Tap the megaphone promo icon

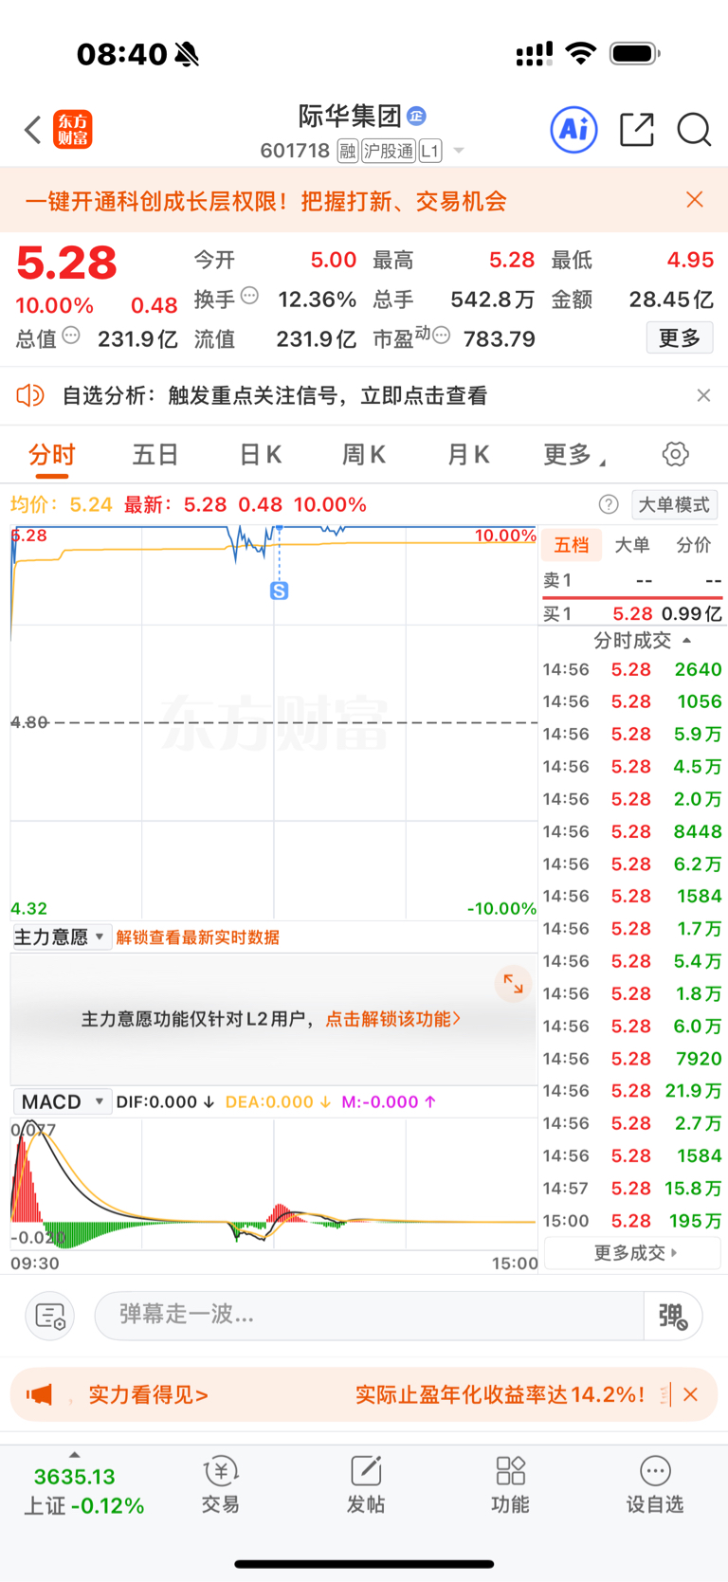(40, 1394)
